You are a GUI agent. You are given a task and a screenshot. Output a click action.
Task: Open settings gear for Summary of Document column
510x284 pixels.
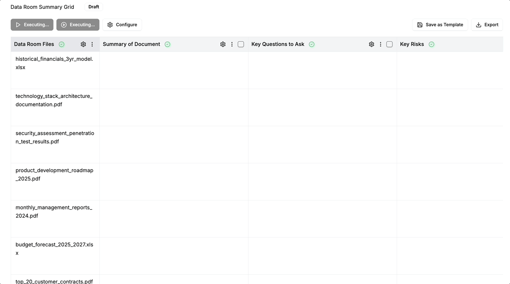(223, 44)
